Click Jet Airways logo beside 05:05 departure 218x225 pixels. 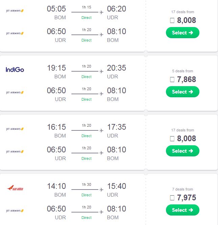[x=15, y=11]
